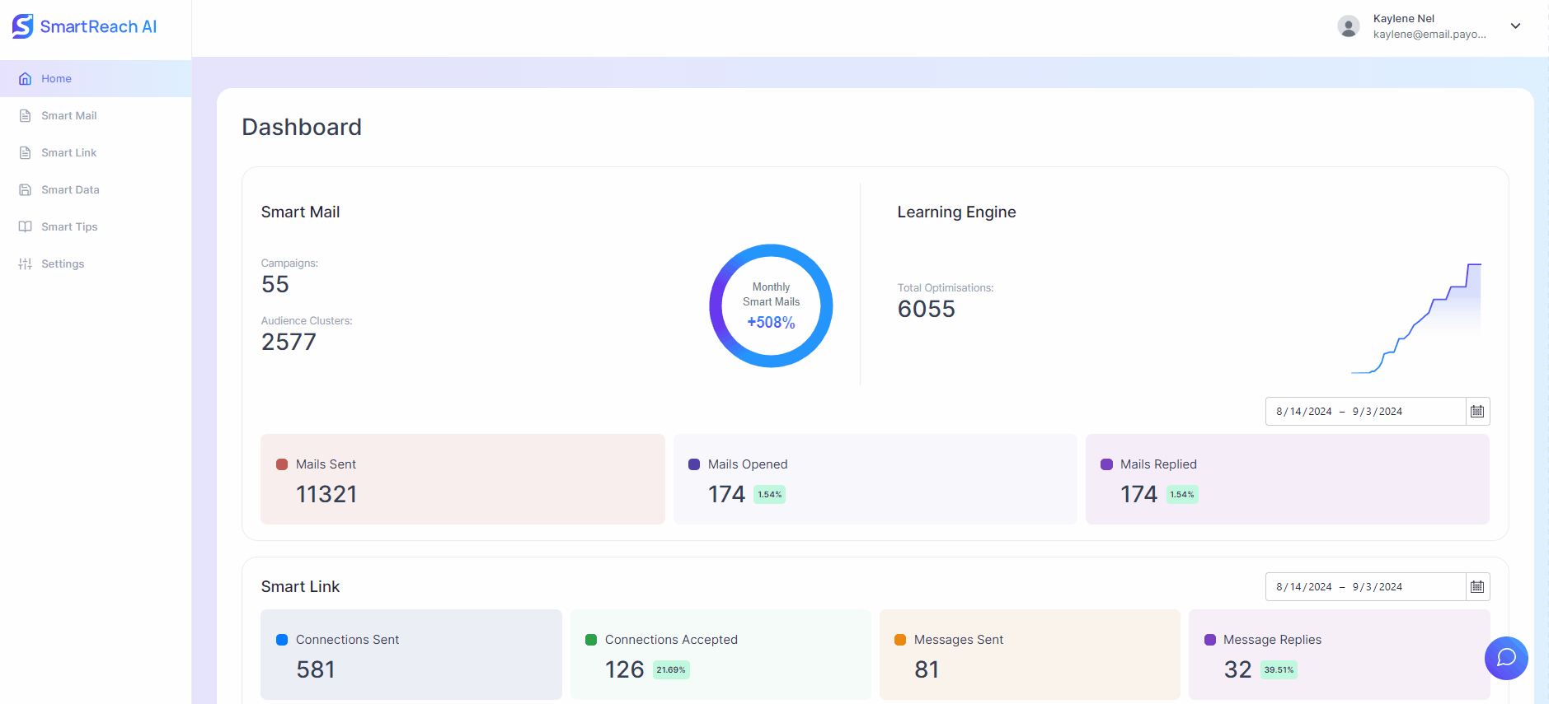
Task: Expand the Kaylene Nel account dropdown
Action: coord(1515,26)
